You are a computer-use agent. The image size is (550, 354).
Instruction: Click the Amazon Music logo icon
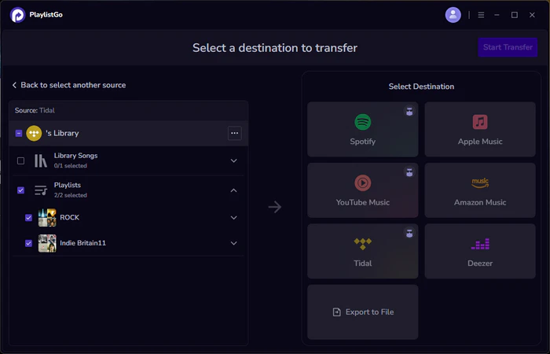coord(480,183)
